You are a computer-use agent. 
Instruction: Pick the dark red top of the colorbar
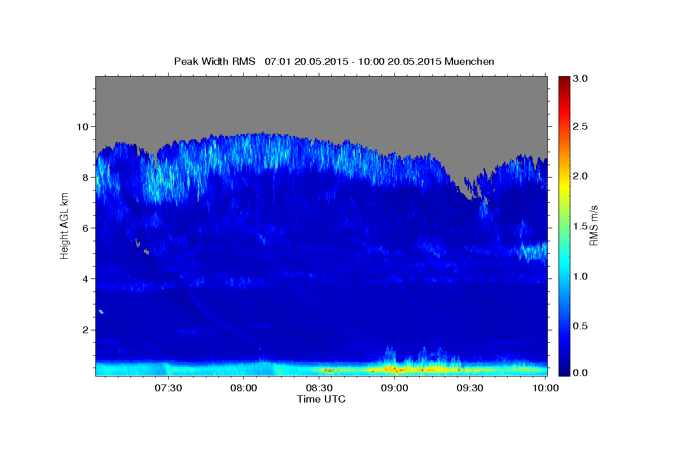pos(564,79)
